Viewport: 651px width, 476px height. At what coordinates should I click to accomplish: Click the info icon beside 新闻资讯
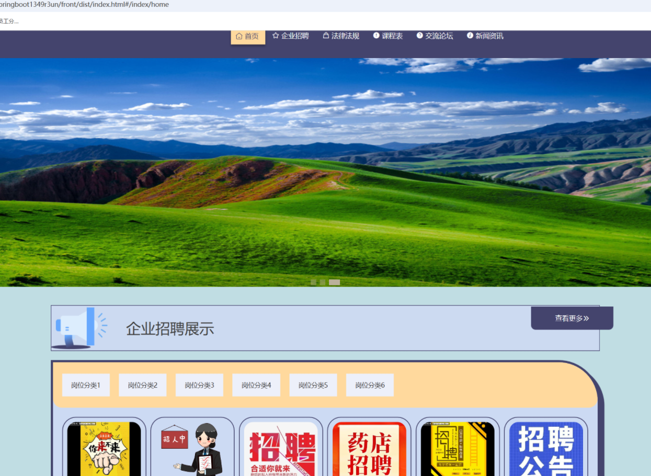coord(470,36)
